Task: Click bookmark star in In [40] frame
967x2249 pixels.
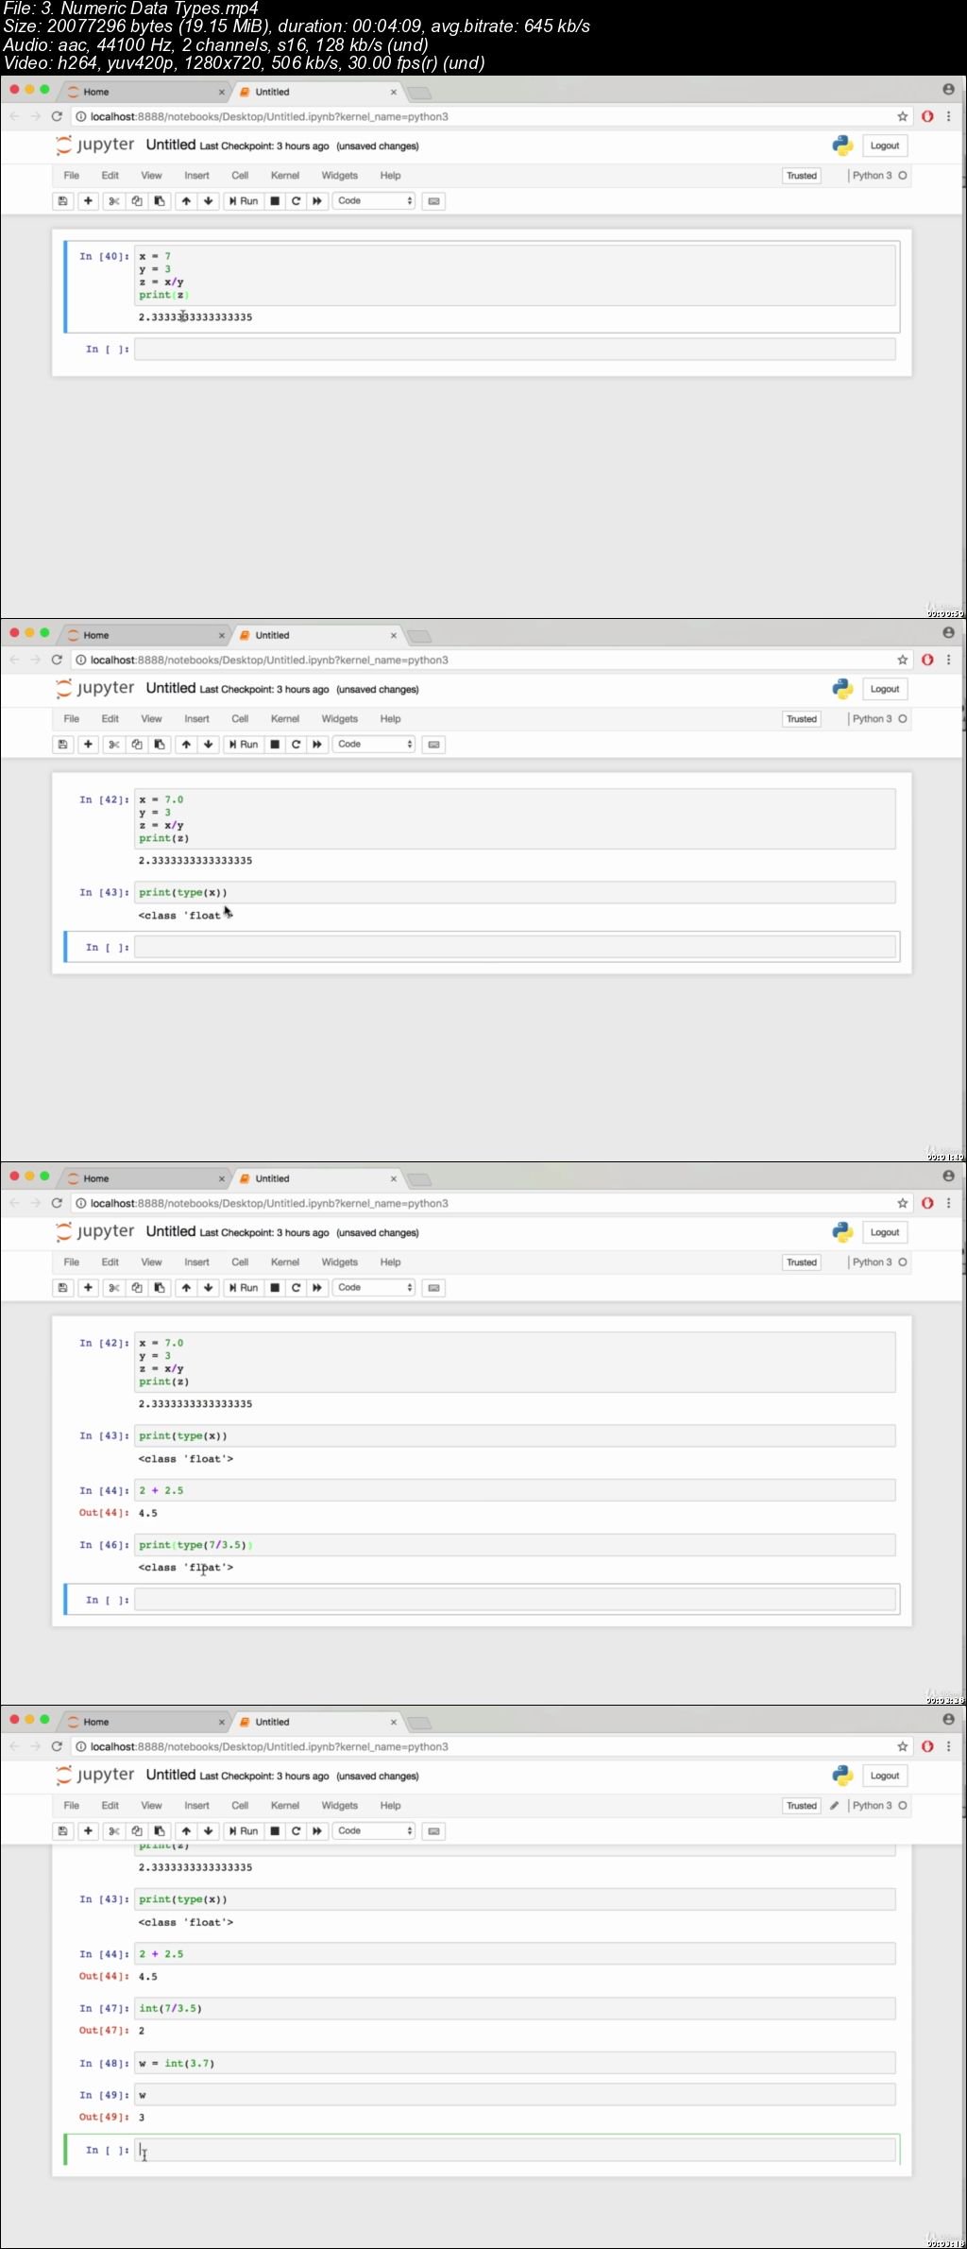Action: (x=902, y=116)
